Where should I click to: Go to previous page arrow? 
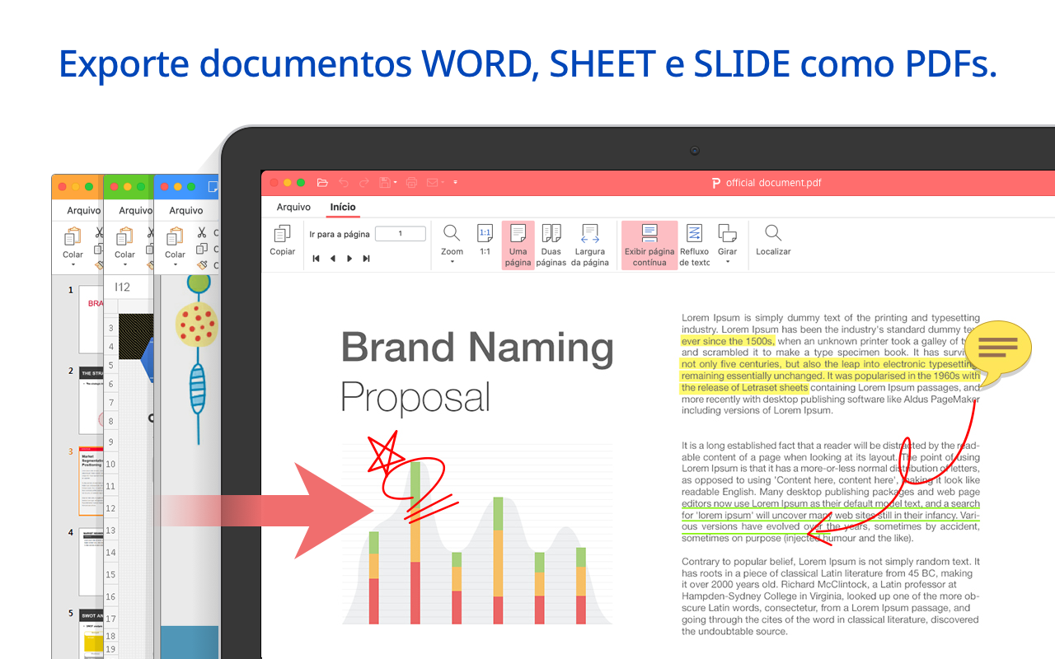tap(333, 259)
